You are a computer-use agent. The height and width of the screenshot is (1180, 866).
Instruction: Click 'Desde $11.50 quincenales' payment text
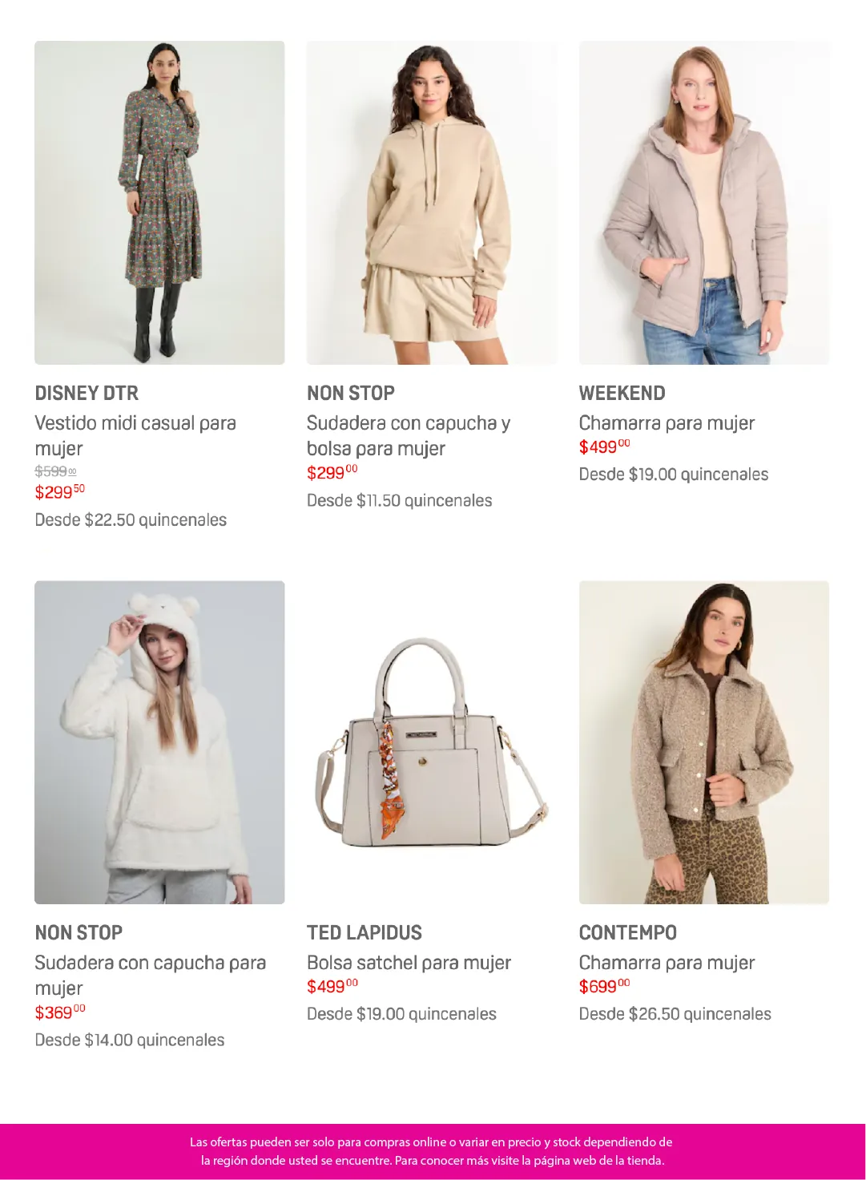(x=400, y=500)
